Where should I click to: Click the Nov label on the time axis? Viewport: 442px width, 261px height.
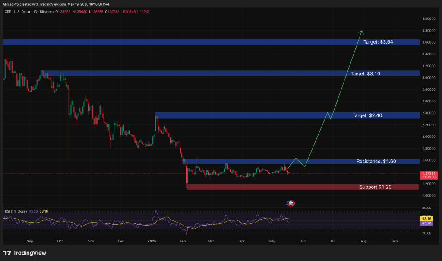tap(91, 241)
